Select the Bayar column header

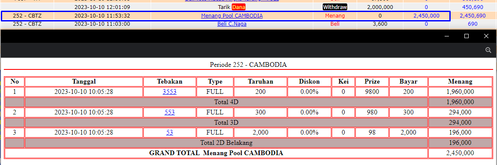click(x=408, y=81)
